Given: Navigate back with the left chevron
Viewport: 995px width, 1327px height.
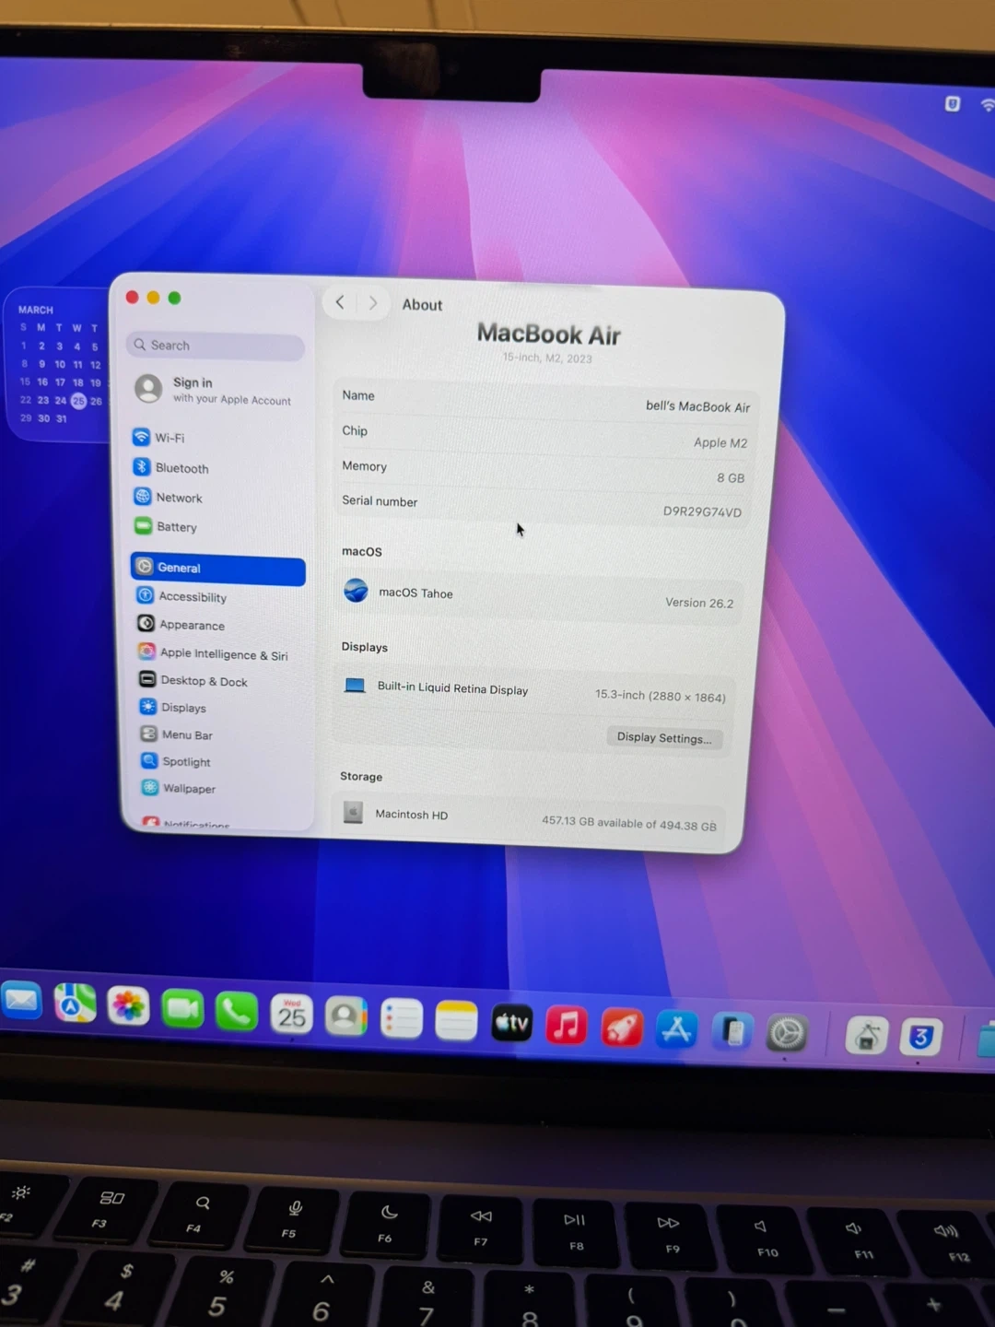Looking at the screenshot, I should click(x=340, y=302).
